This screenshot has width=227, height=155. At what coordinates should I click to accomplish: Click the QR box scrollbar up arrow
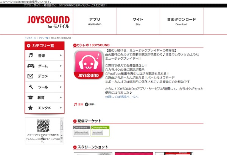tap(62, 120)
